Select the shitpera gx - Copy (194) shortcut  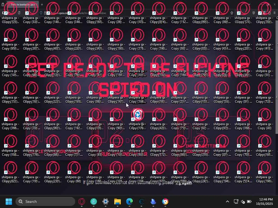click(222, 172)
